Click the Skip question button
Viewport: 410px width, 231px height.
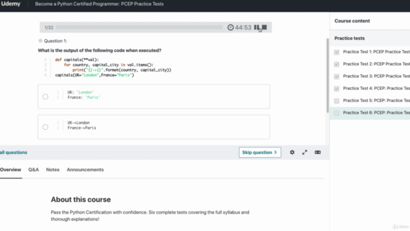[260, 153]
